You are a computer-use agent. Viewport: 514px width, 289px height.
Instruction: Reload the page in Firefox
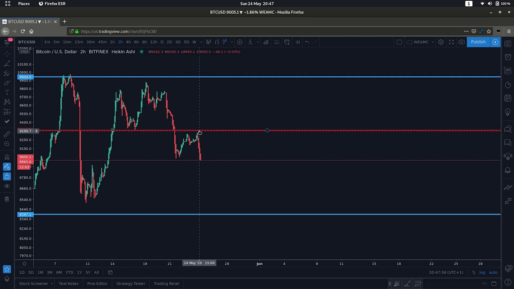22,31
